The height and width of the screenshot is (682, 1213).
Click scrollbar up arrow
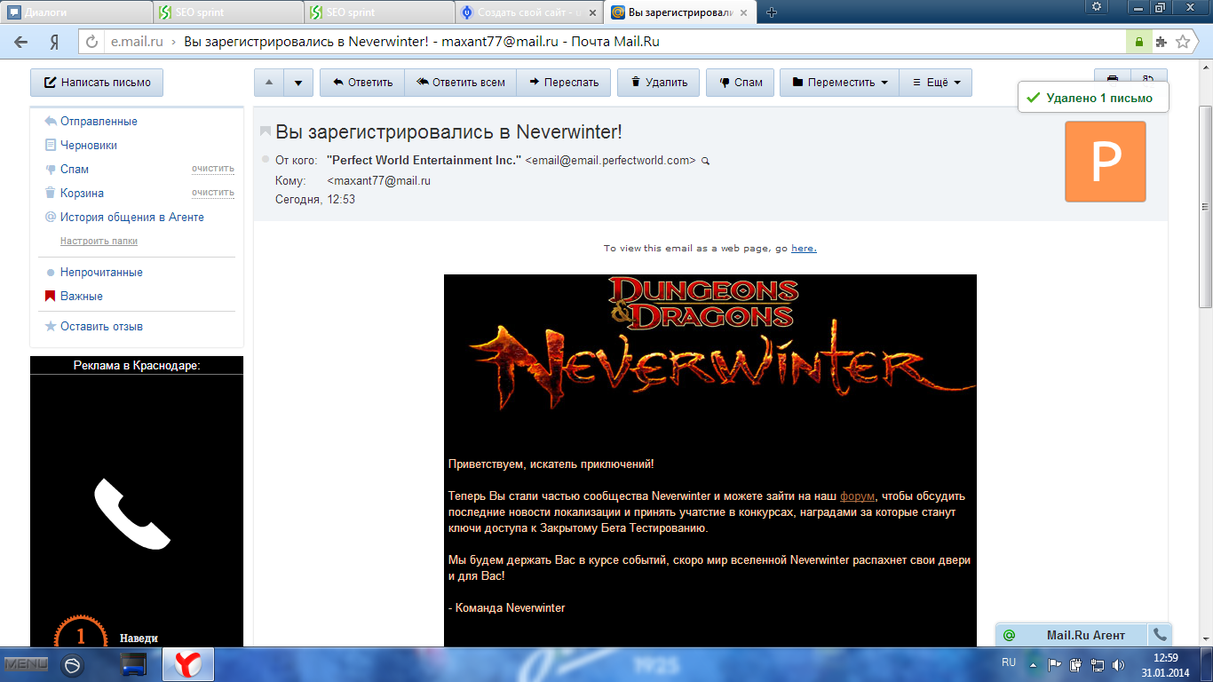[1205, 67]
